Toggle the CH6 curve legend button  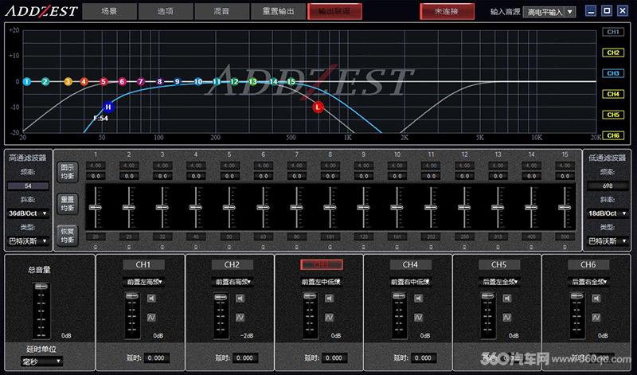click(x=613, y=135)
